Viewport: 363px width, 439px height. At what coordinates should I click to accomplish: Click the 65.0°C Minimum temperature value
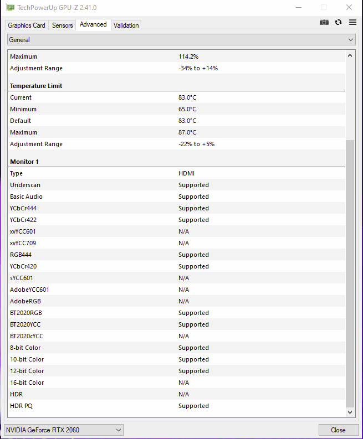[187, 109]
